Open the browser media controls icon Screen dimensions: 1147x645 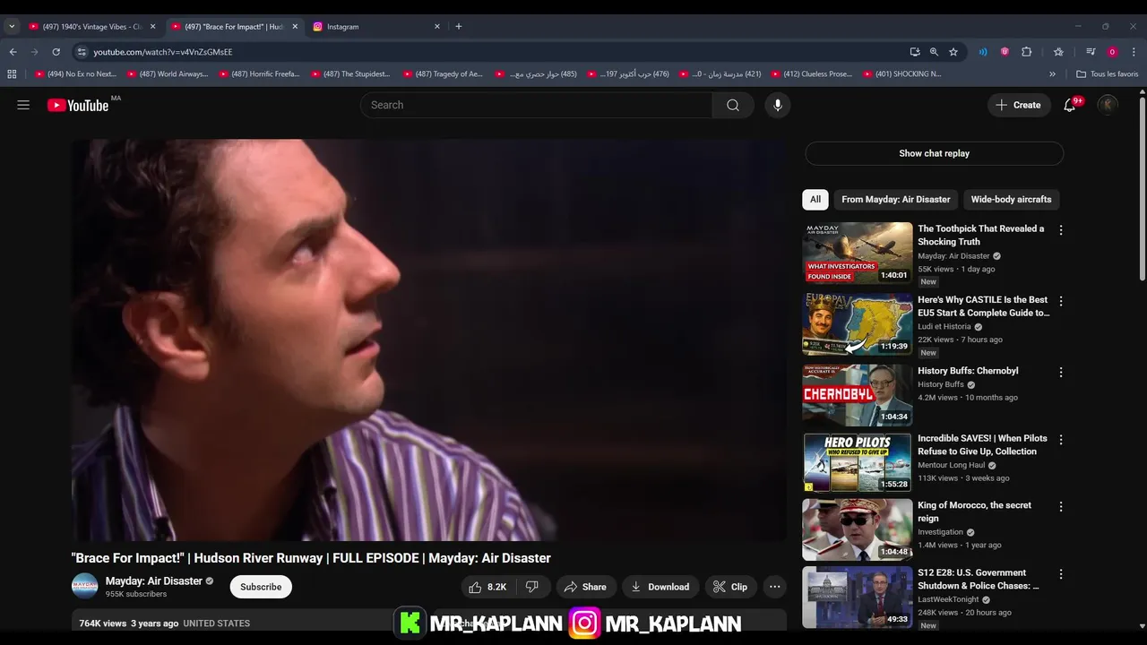click(x=1091, y=52)
